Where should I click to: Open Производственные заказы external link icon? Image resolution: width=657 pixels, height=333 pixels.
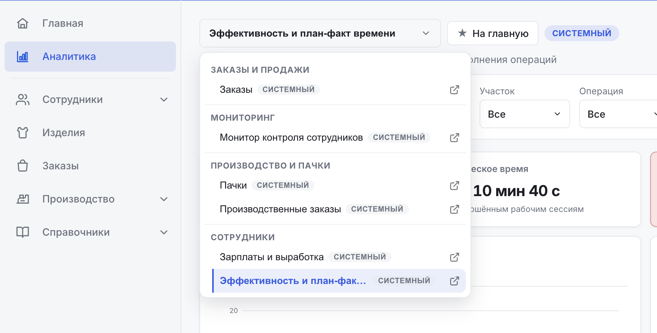(x=455, y=209)
